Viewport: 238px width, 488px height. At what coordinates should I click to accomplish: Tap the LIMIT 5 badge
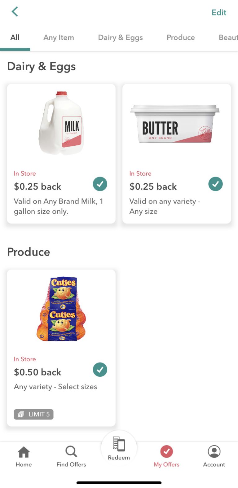click(33, 414)
